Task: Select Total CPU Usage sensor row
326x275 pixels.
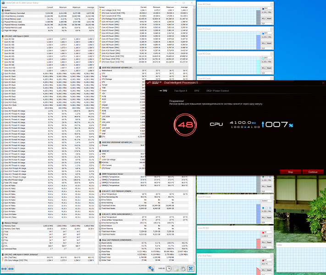Action: pyautogui.click(x=48, y=183)
